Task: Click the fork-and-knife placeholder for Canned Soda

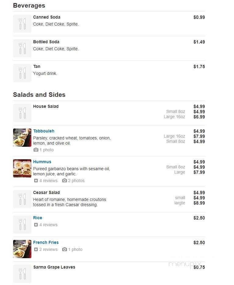Action: [x=22, y=23]
